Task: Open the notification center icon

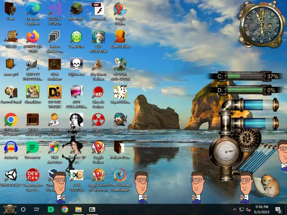Action: 278,209
